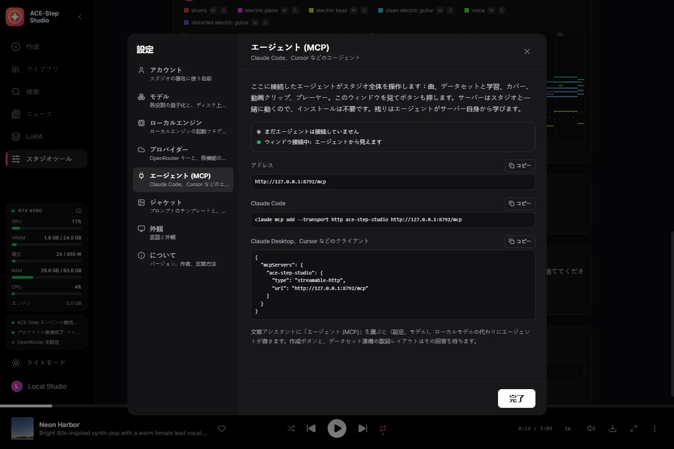This screenshot has height=449, width=674.
Task: Click the ACE-Step Studio logo icon
Action: (15, 17)
